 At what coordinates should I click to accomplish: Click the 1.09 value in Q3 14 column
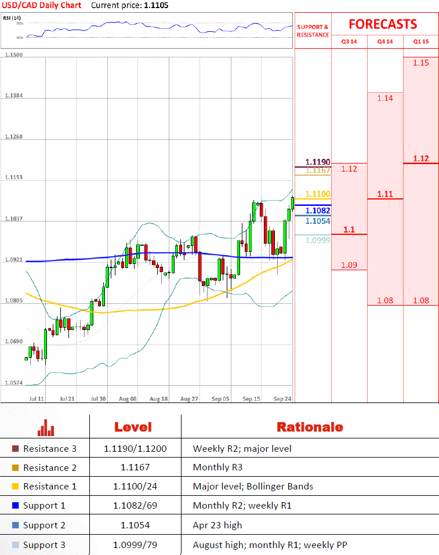tap(349, 265)
